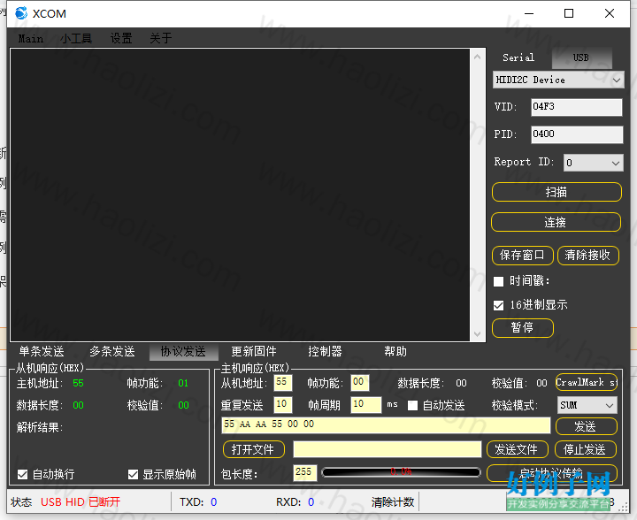Click the 发送文件 button
Screen dimensions: 637x520
518,449
